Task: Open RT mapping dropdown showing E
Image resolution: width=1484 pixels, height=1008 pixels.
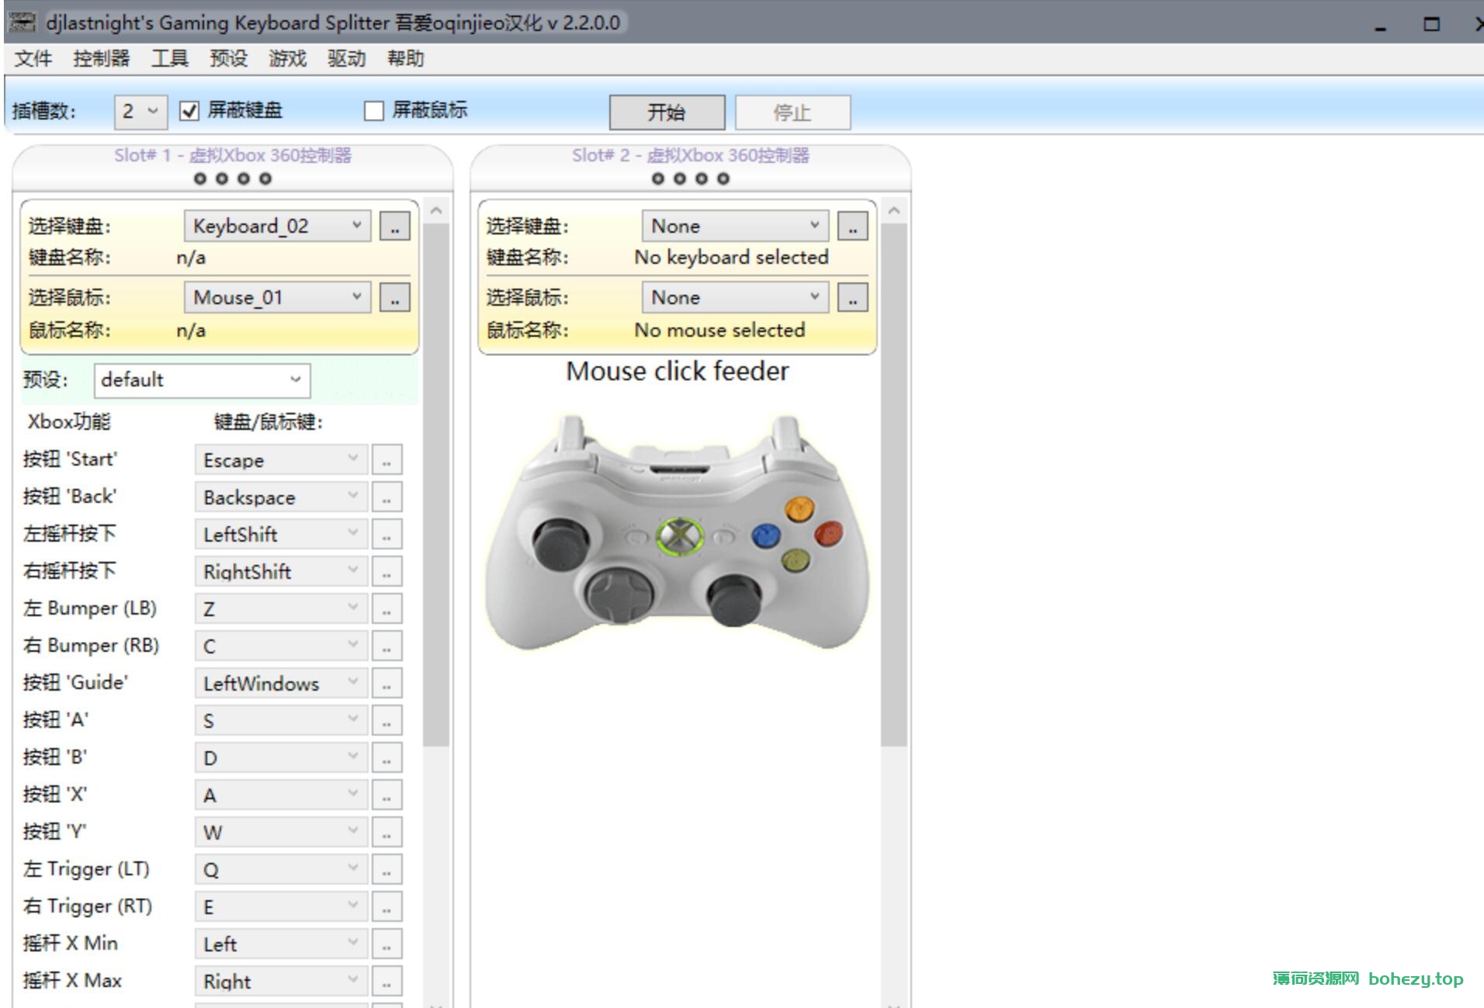Action: pos(280,906)
